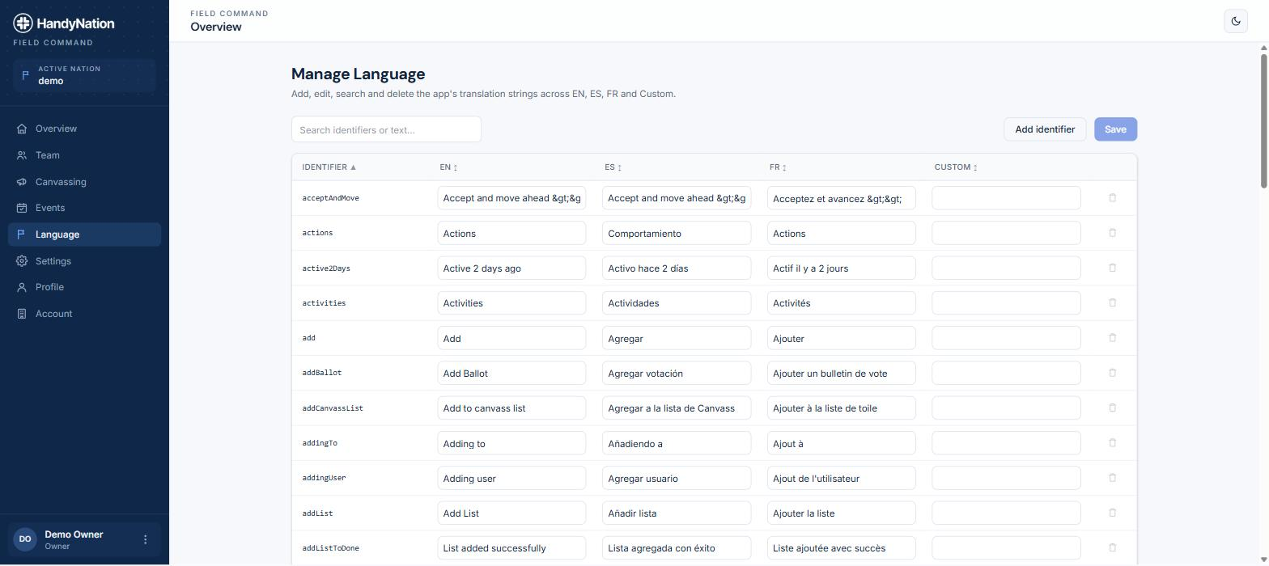Viewport: 1269px width, 566px height.
Task: Click the Add identifier button
Action: 1045,129
